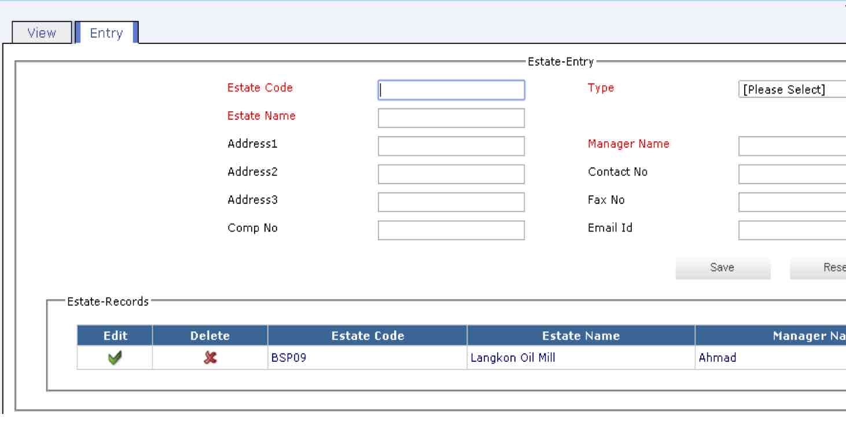This screenshot has width=846, height=425.
Task: Click the Manager Name text field
Action: pos(792,146)
